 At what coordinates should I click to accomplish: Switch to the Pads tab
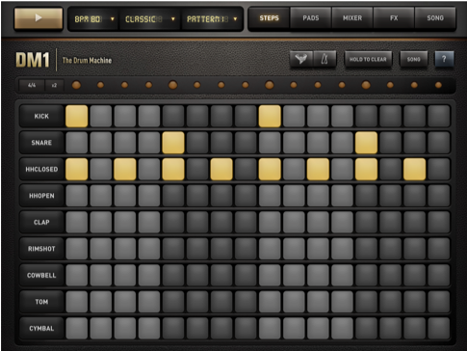point(311,18)
